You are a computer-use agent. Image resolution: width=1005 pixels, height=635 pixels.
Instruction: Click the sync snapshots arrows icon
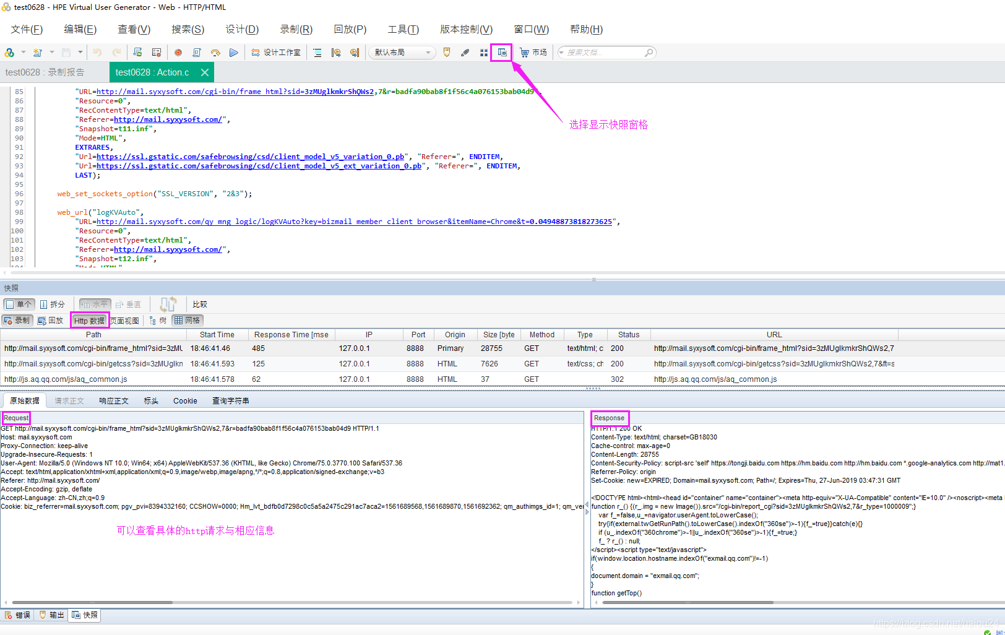pyautogui.click(x=168, y=304)
